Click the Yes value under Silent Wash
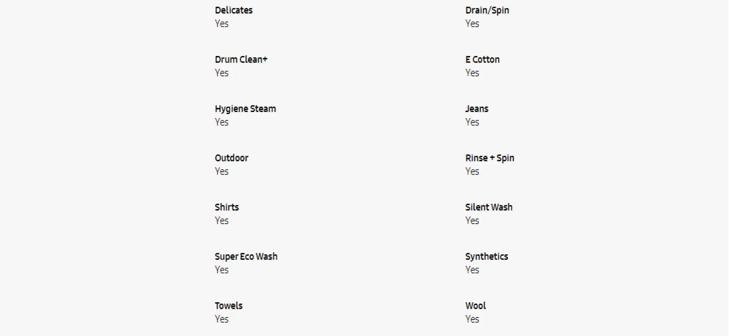Image resolution: width=729 pixels, height=336 pixels. coord(472,221)
